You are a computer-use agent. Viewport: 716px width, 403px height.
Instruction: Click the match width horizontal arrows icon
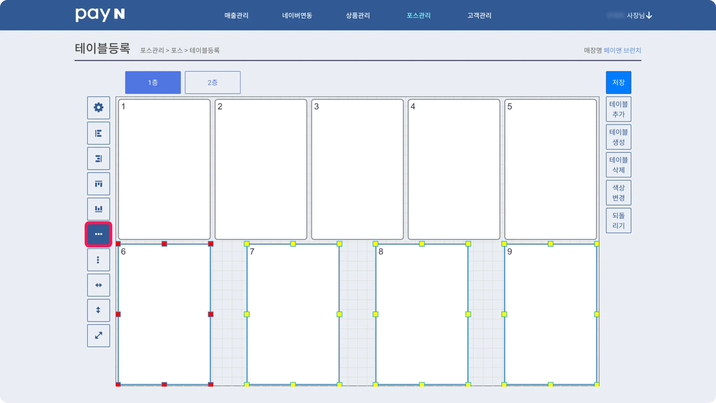point(99,285)
